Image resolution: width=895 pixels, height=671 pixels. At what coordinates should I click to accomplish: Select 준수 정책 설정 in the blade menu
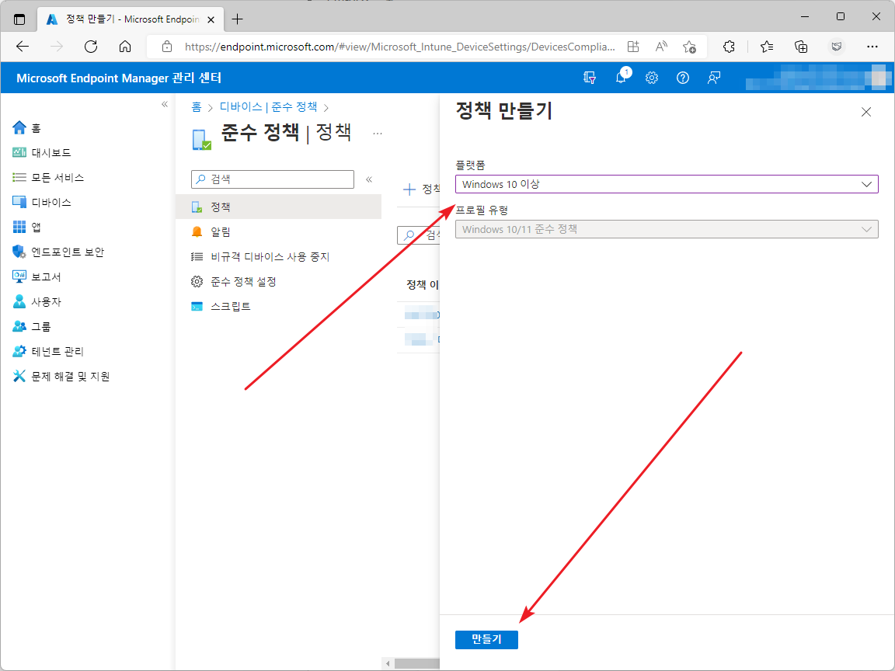pos(279,281)
